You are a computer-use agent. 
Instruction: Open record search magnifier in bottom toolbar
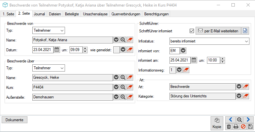(239, 120)
